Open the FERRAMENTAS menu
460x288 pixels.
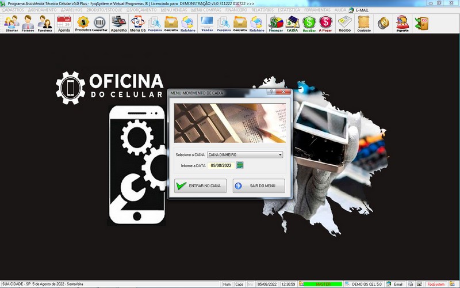pyautogui.click(x=317, y=10)
